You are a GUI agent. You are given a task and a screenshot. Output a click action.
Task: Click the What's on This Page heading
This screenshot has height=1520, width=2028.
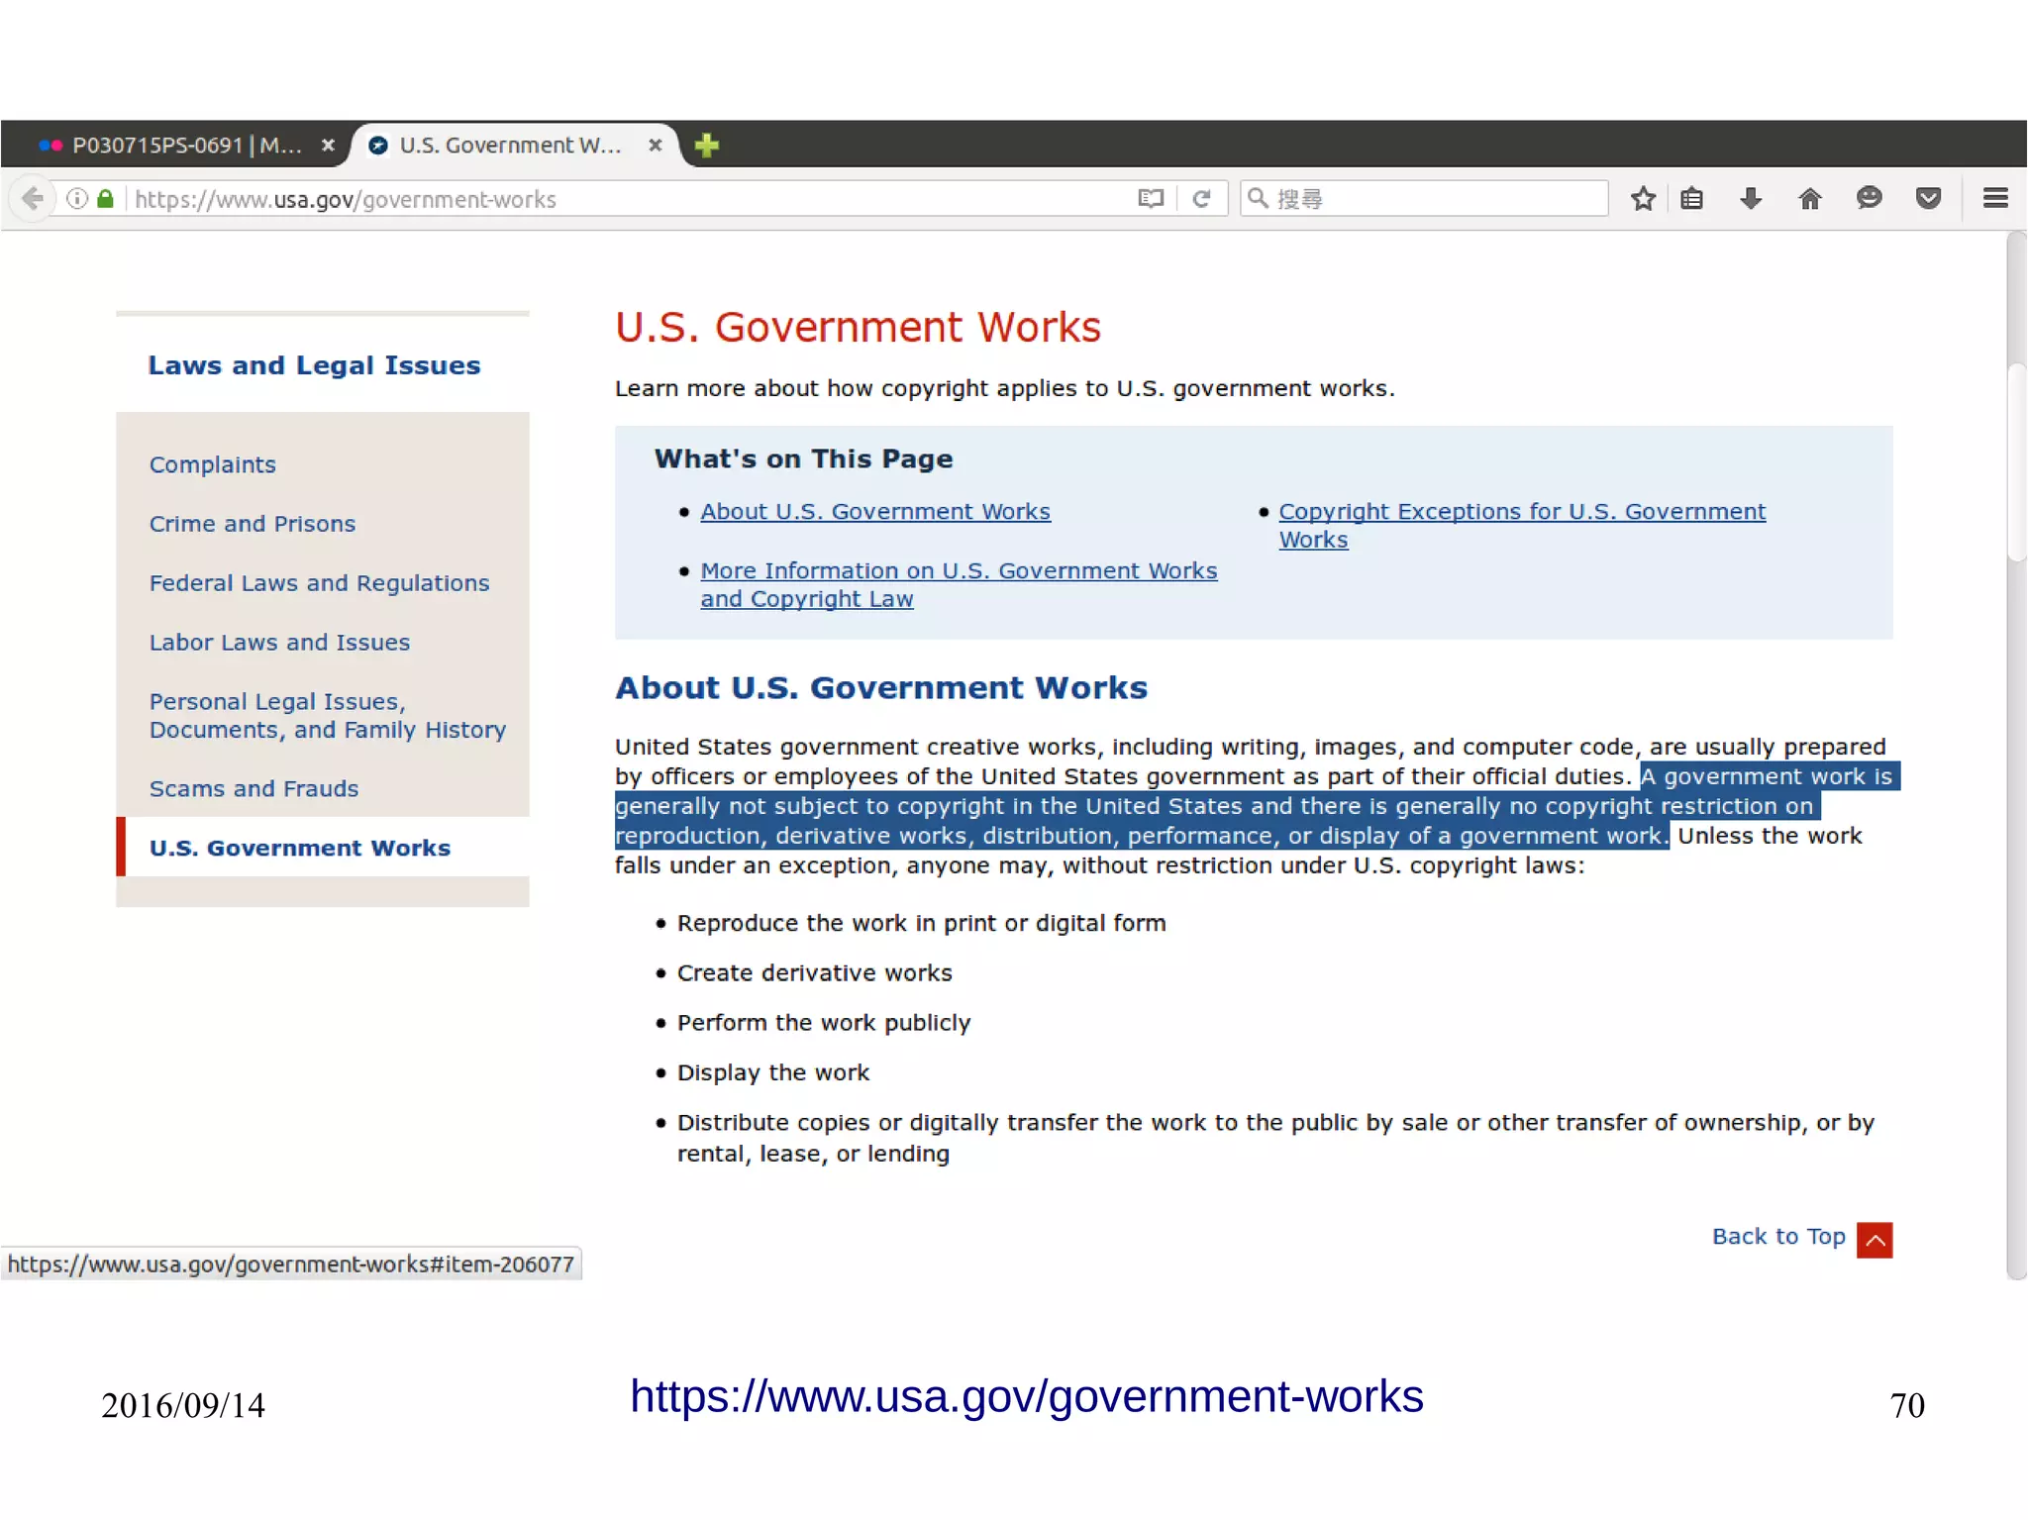(803, 458)
